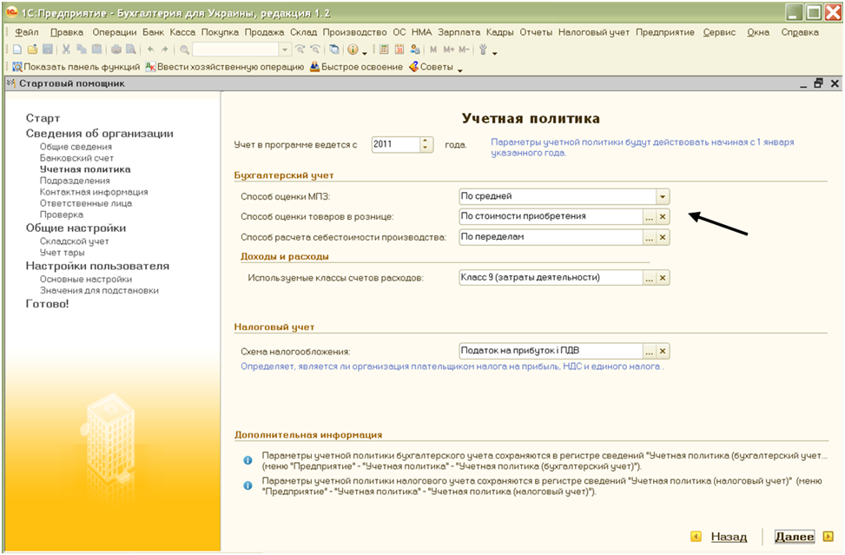This screenshot has height=555, width=845.
Task: Open the Производство menu
Action: click(354, 32)
